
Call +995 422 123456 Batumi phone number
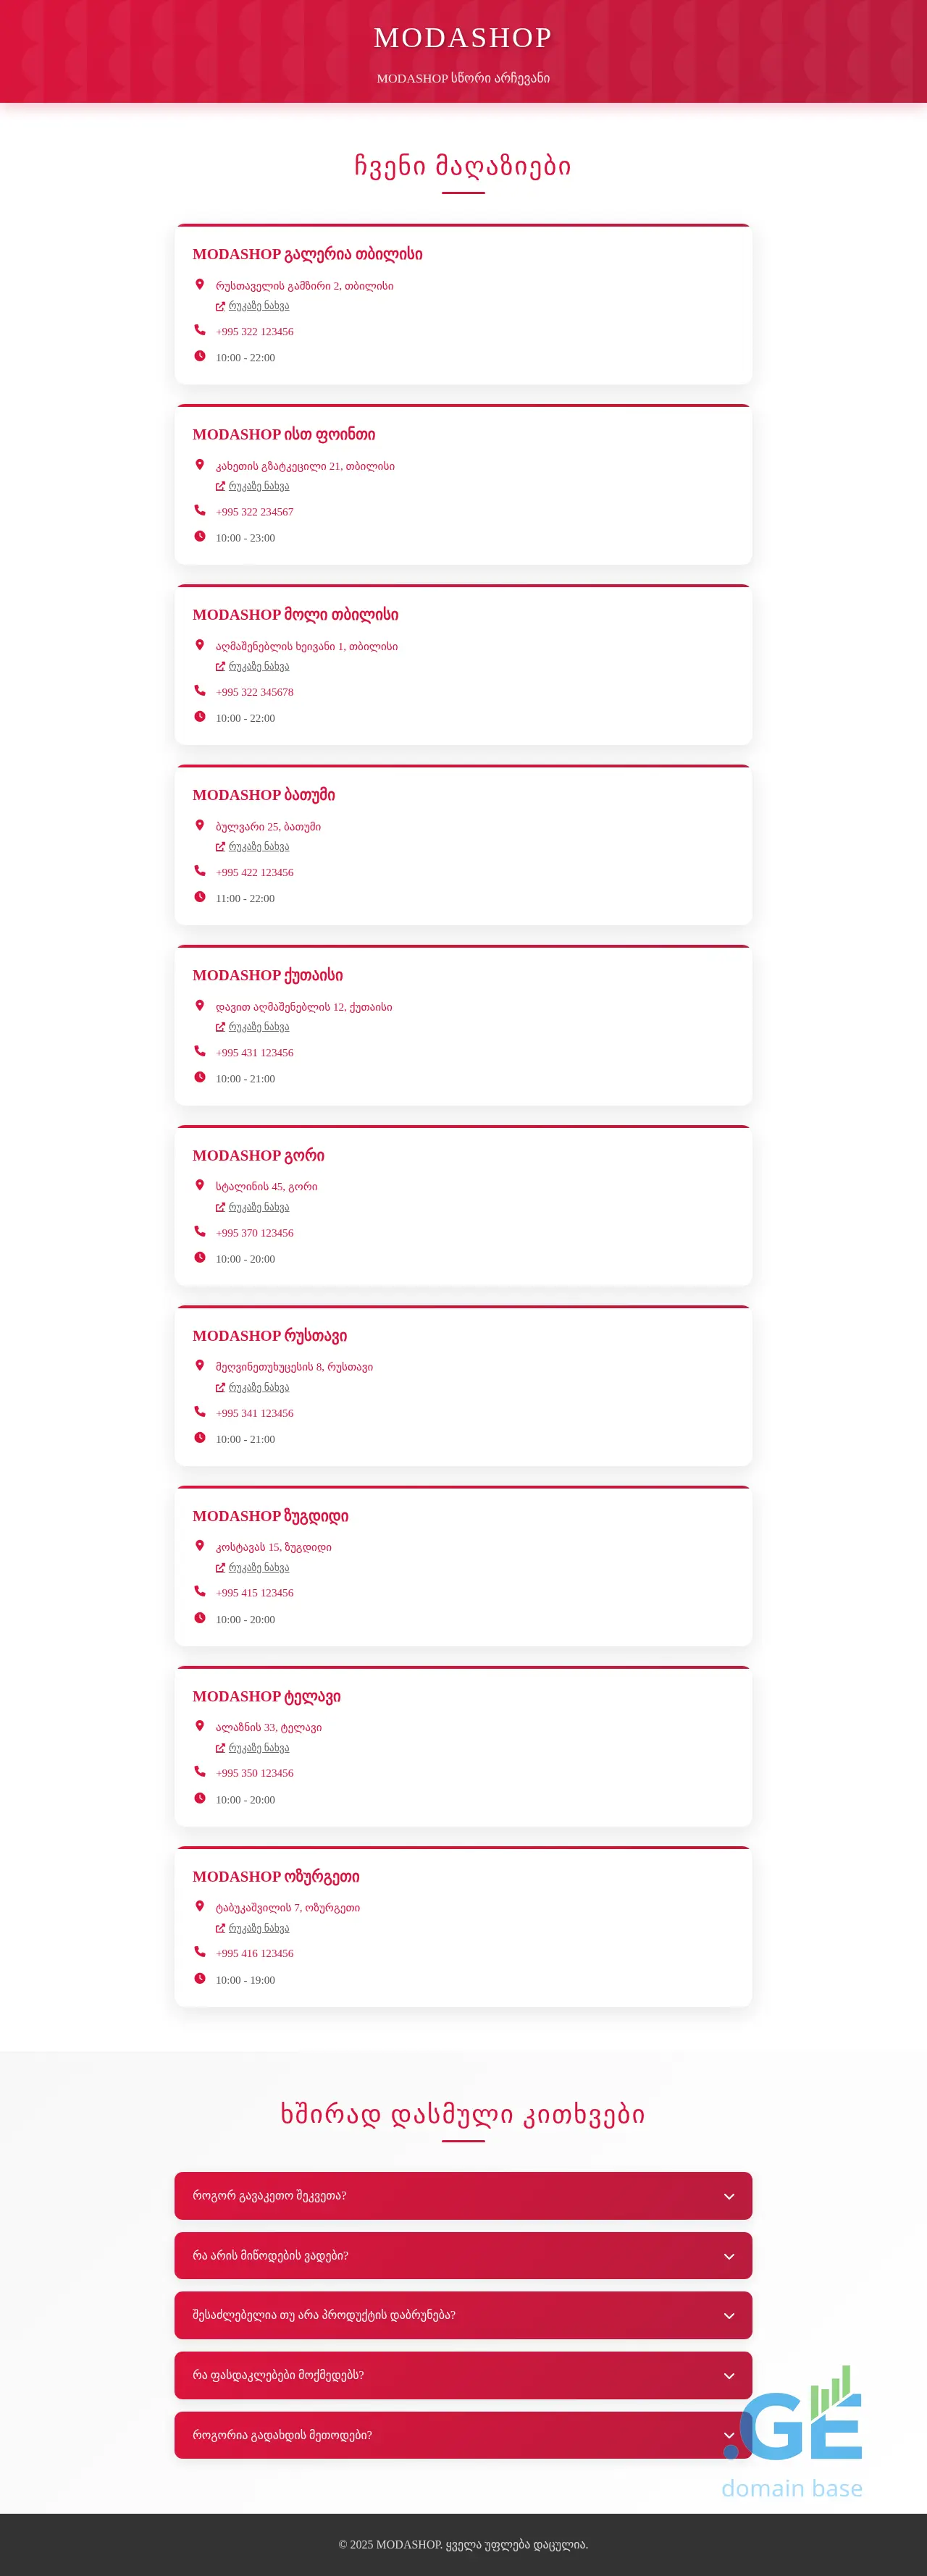click(254, 872)
